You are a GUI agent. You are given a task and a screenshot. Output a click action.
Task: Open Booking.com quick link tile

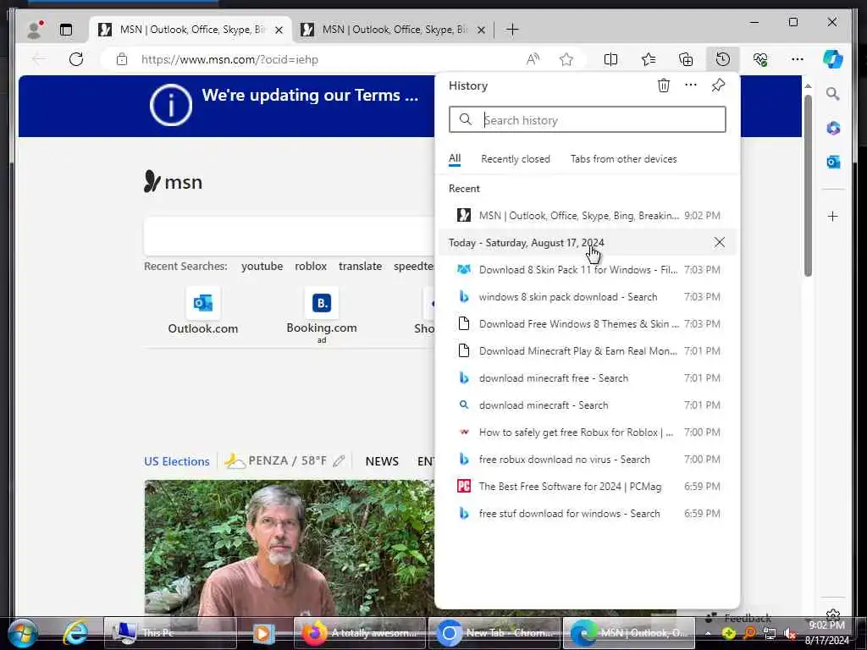point(322,315)
